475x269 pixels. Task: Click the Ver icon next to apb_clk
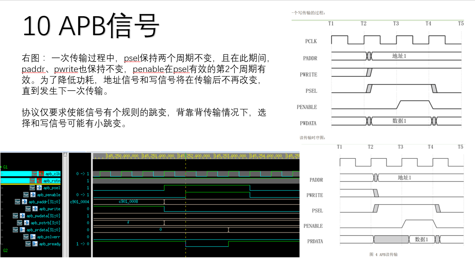click(x=34, y=174)
